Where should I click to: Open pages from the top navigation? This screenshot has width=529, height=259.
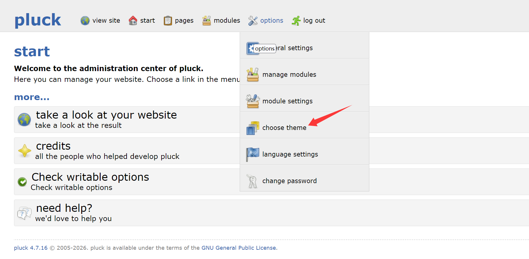(184, 21)
